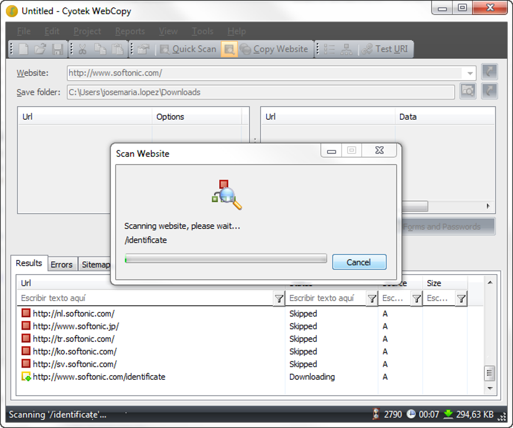Cancel the website scan
Screen dimensions: 513x428
(x=359, y=262)
